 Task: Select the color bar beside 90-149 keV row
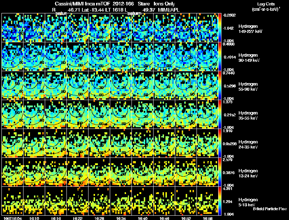point(220,56)
